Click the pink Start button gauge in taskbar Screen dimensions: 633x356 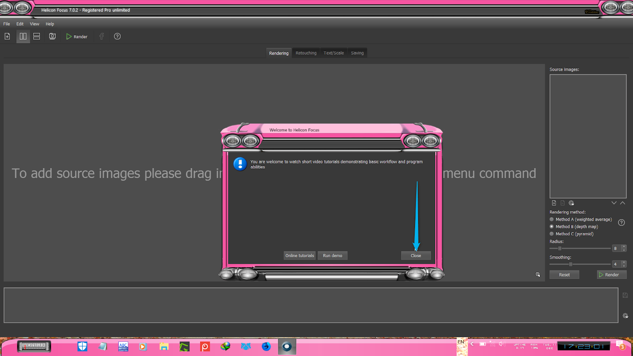tap(34, 347)
